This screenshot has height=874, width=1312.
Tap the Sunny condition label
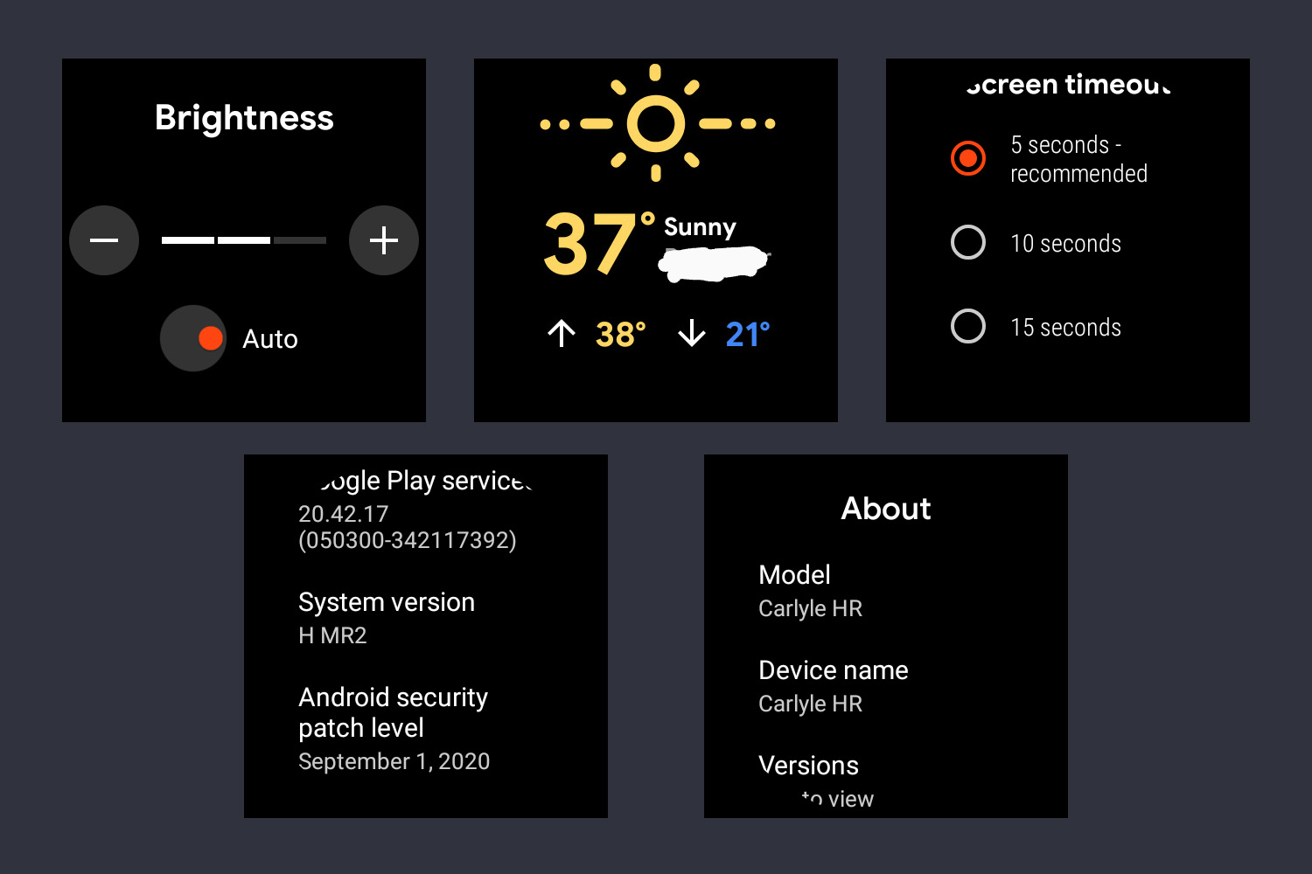(x=700, y=227)
